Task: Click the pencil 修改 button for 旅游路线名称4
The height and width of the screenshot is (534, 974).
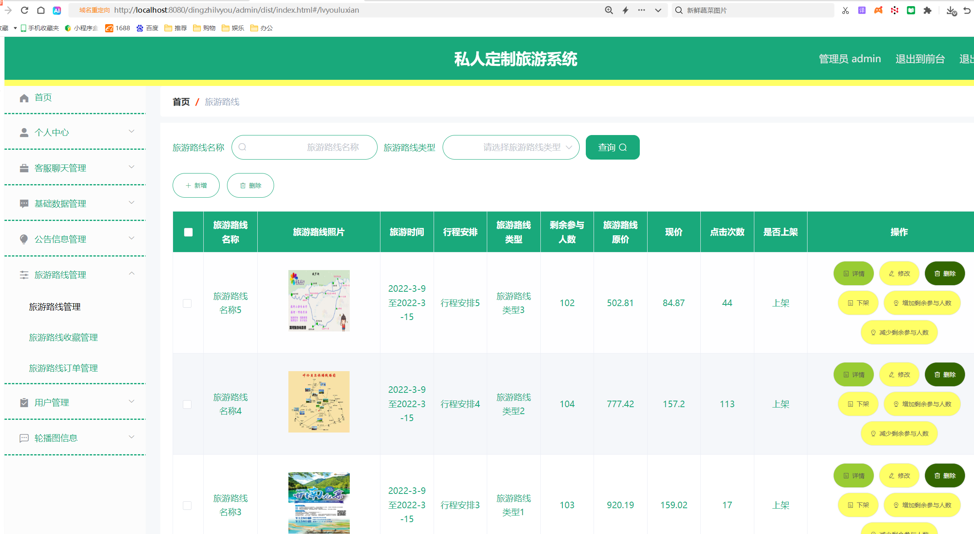Action: click(x=899, y=374)
